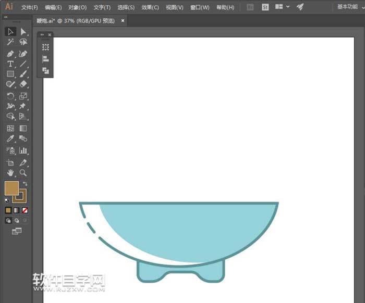Select the Direct Selection tool

point(23,32)
